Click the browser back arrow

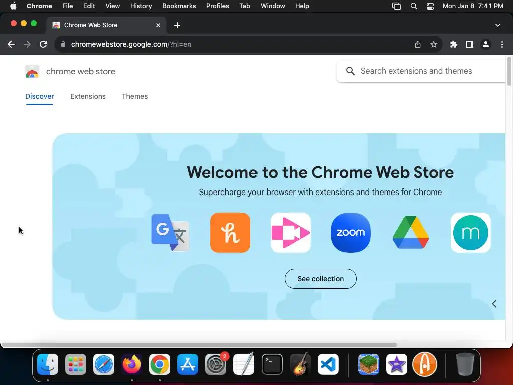click(x=11, y=44)
